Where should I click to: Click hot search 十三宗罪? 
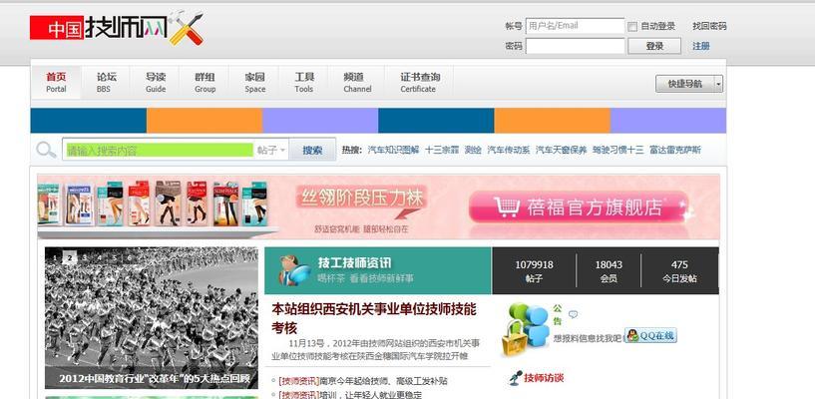(442, 151)
